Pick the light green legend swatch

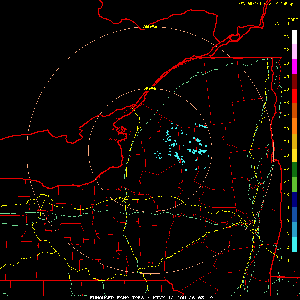pyautogui.click(x=294, y=185)
